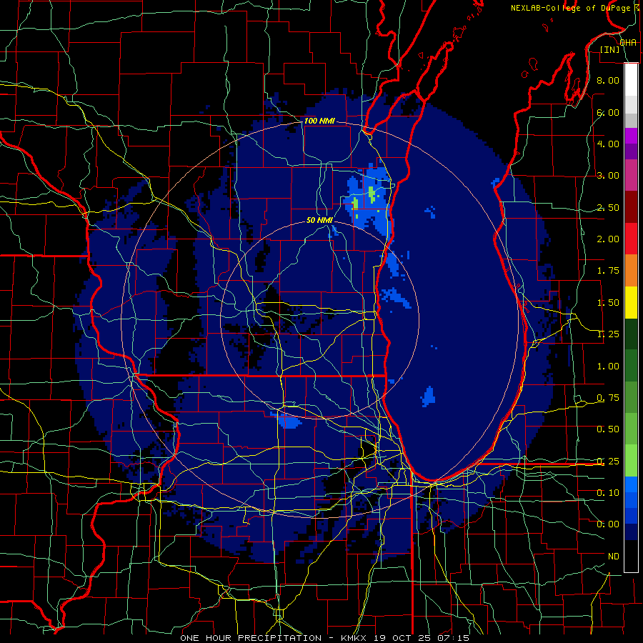This screenshot has height=643, width=643.
Task: Click the 1.75 legend value
Action: 608,271
